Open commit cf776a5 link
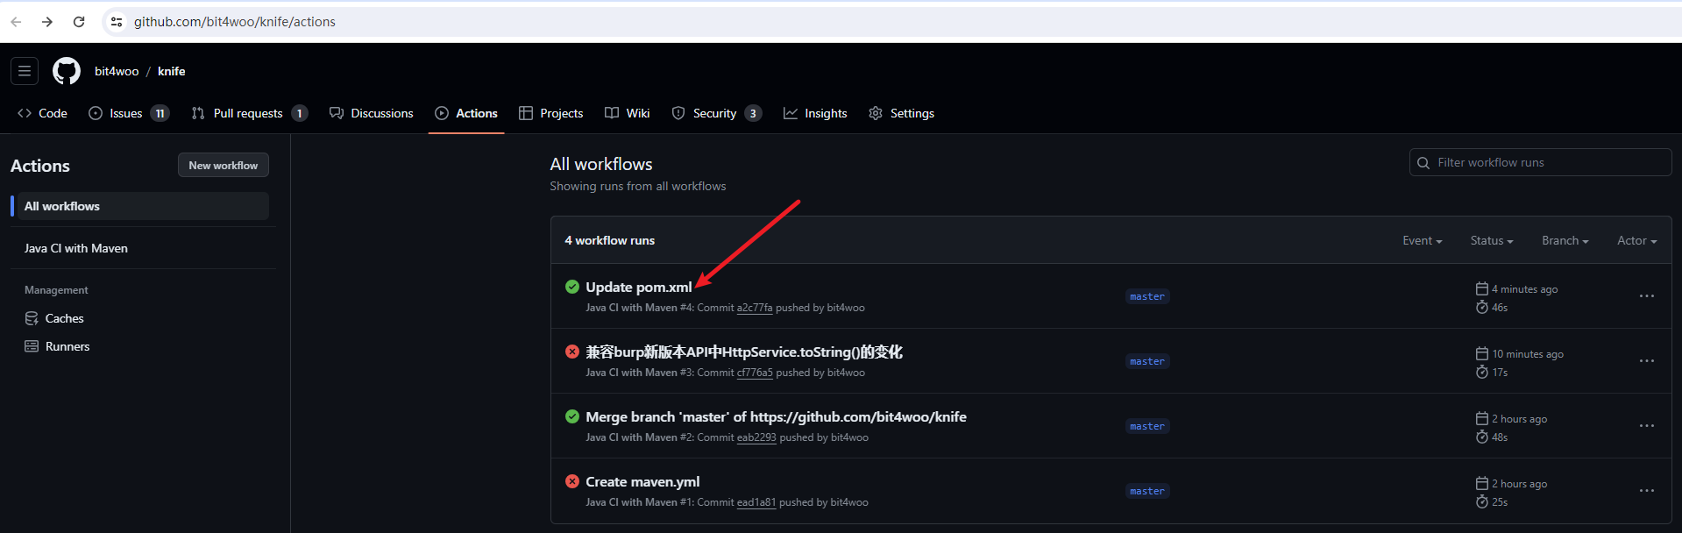The height and width of the screenshot is (533, 1682). (755, 373)
